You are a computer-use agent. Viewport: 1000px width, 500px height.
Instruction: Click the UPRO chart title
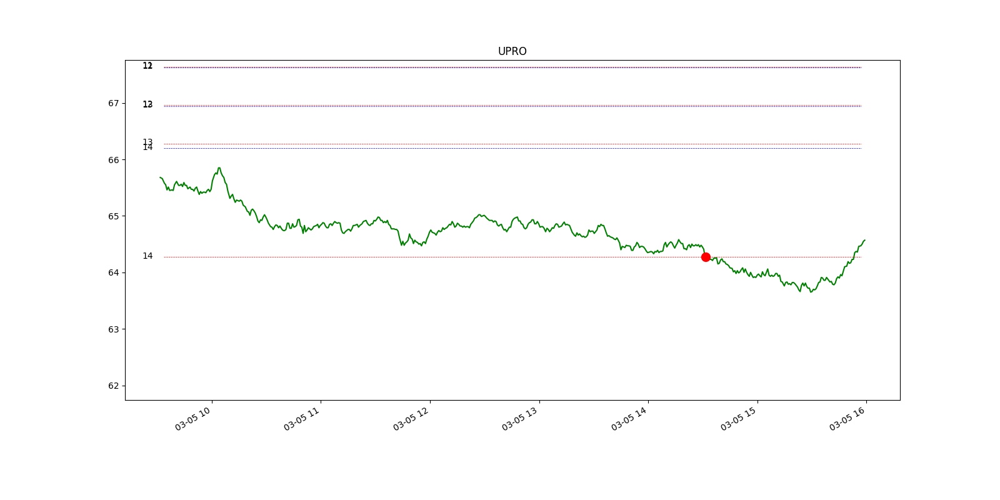[x=512, y=51]
